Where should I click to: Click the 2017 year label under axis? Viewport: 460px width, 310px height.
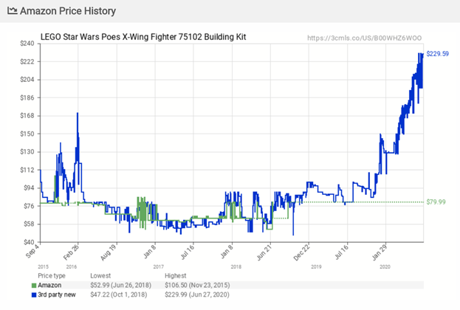click(157, 265)
